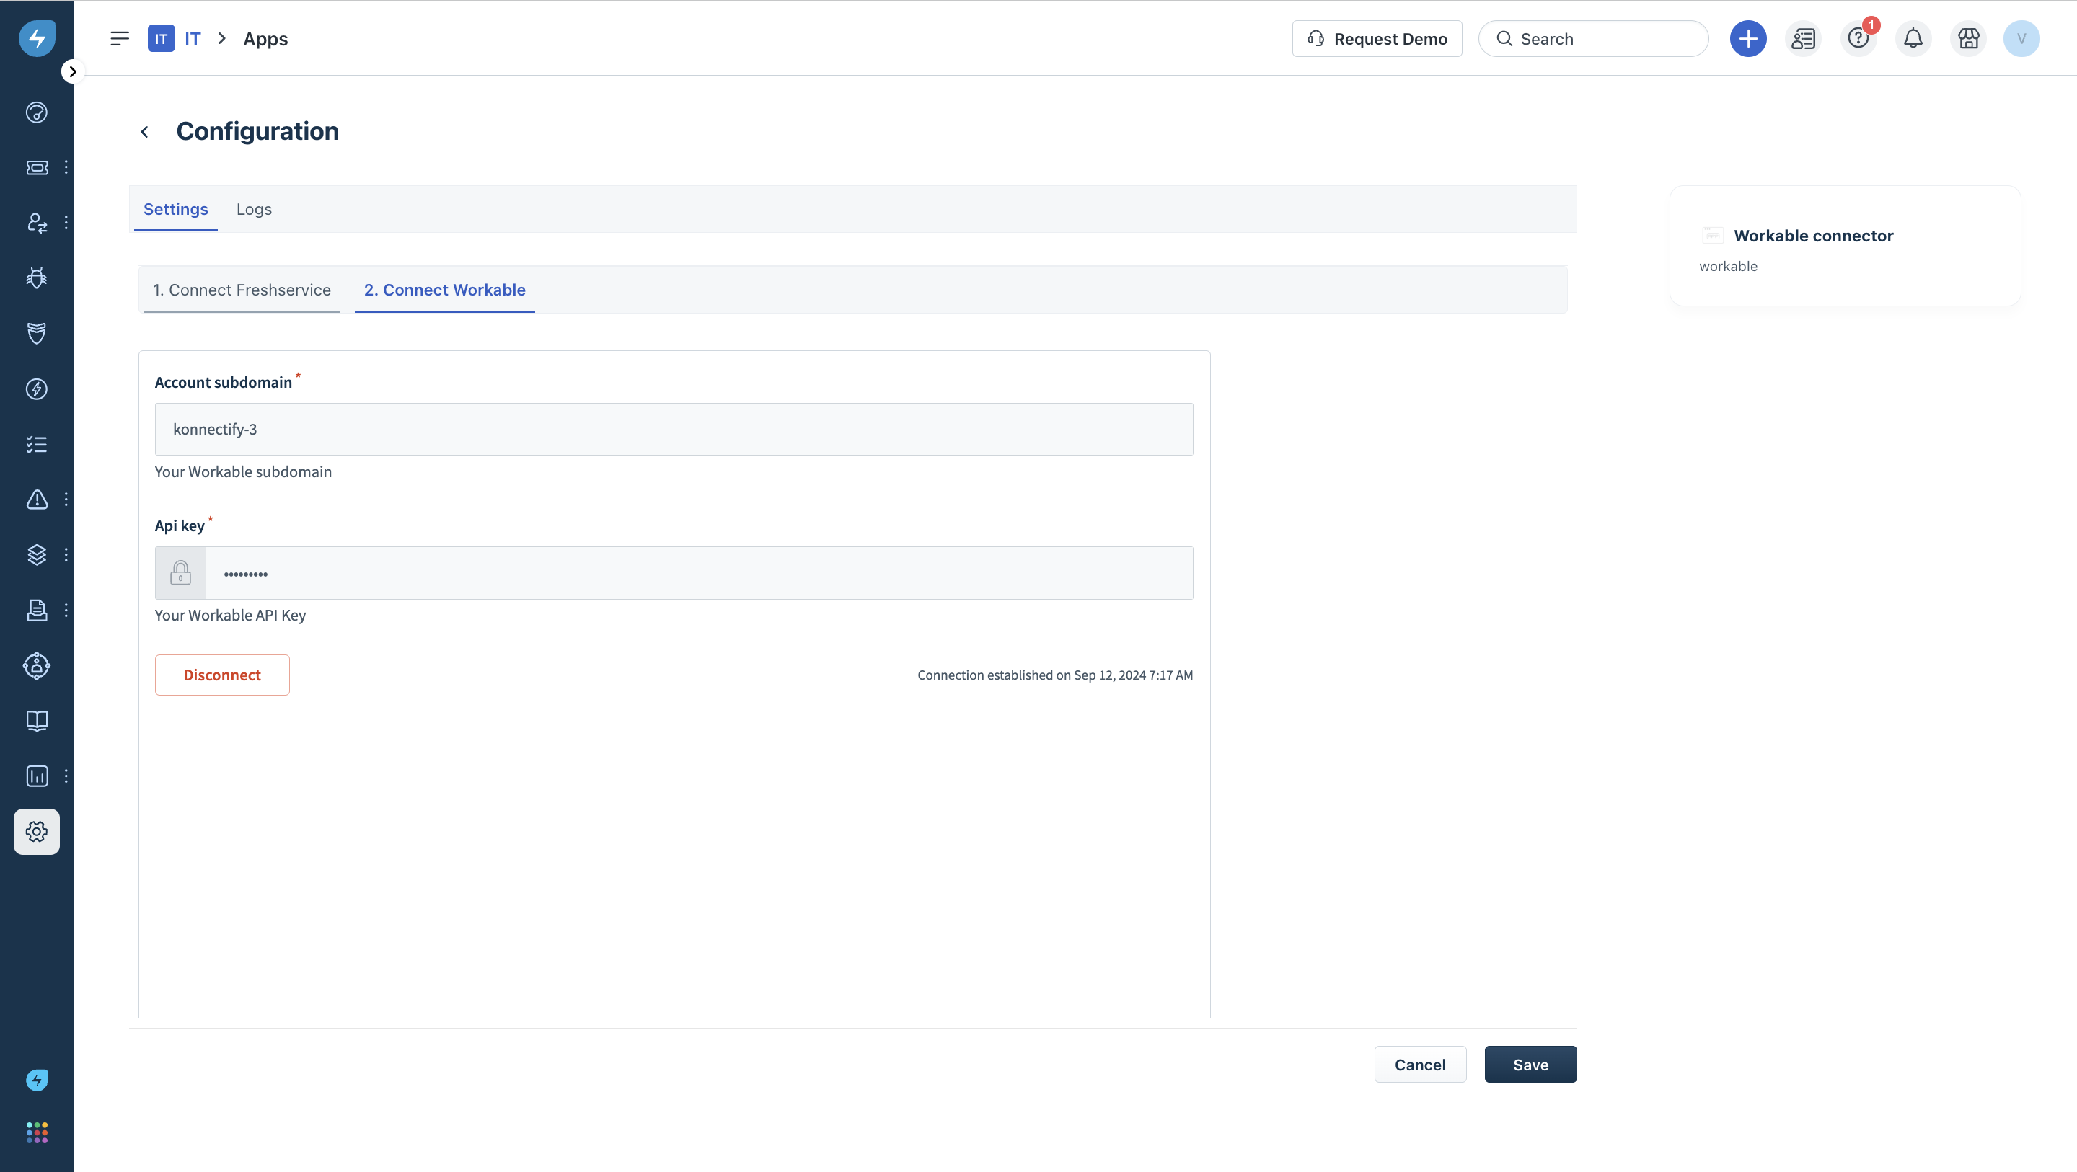
Task: Open the Admin gear icon in sidebar
Action: pyautogui.click(x=36, y=831)
